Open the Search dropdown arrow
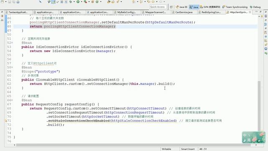This screenshot has width=268, height=151. pos(121,2)
